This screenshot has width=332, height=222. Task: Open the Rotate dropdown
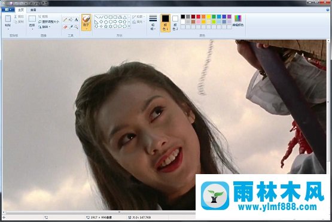[44, 27]
